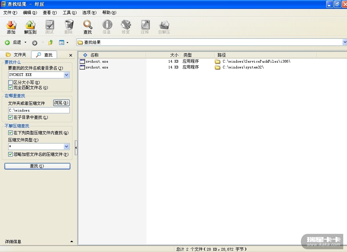Screen dimensions: 347x252
Task: Click the first svchost.exe file icon
Action: 82,61
